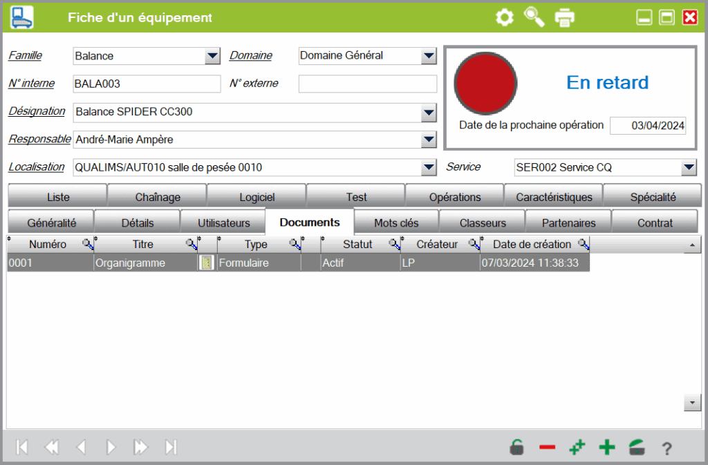Image resolution: width=708 pixels, height=465 pixels.
Task: Click the Désignation label link
Action: point(37,111)
